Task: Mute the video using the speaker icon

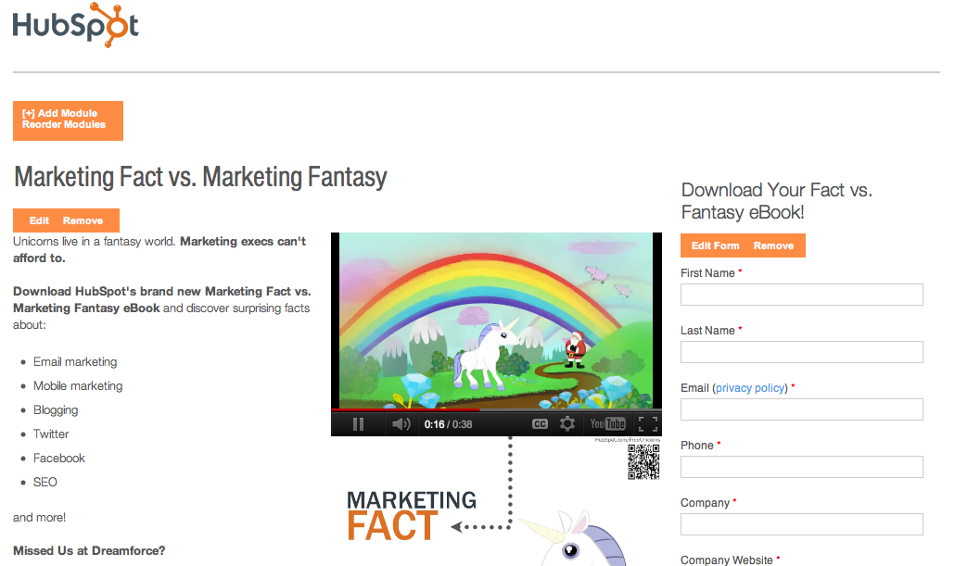Action: point(401,424)
